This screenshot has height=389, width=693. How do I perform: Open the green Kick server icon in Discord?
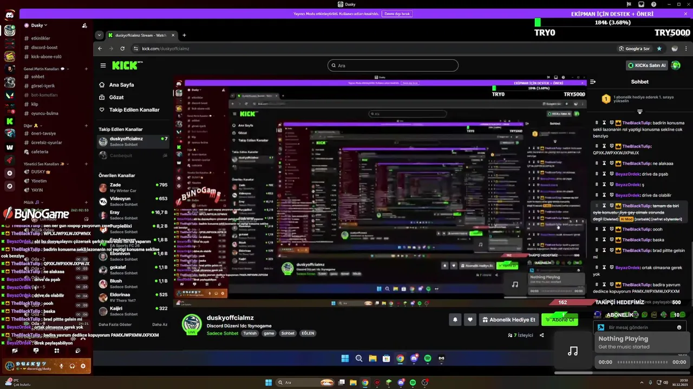10,122
